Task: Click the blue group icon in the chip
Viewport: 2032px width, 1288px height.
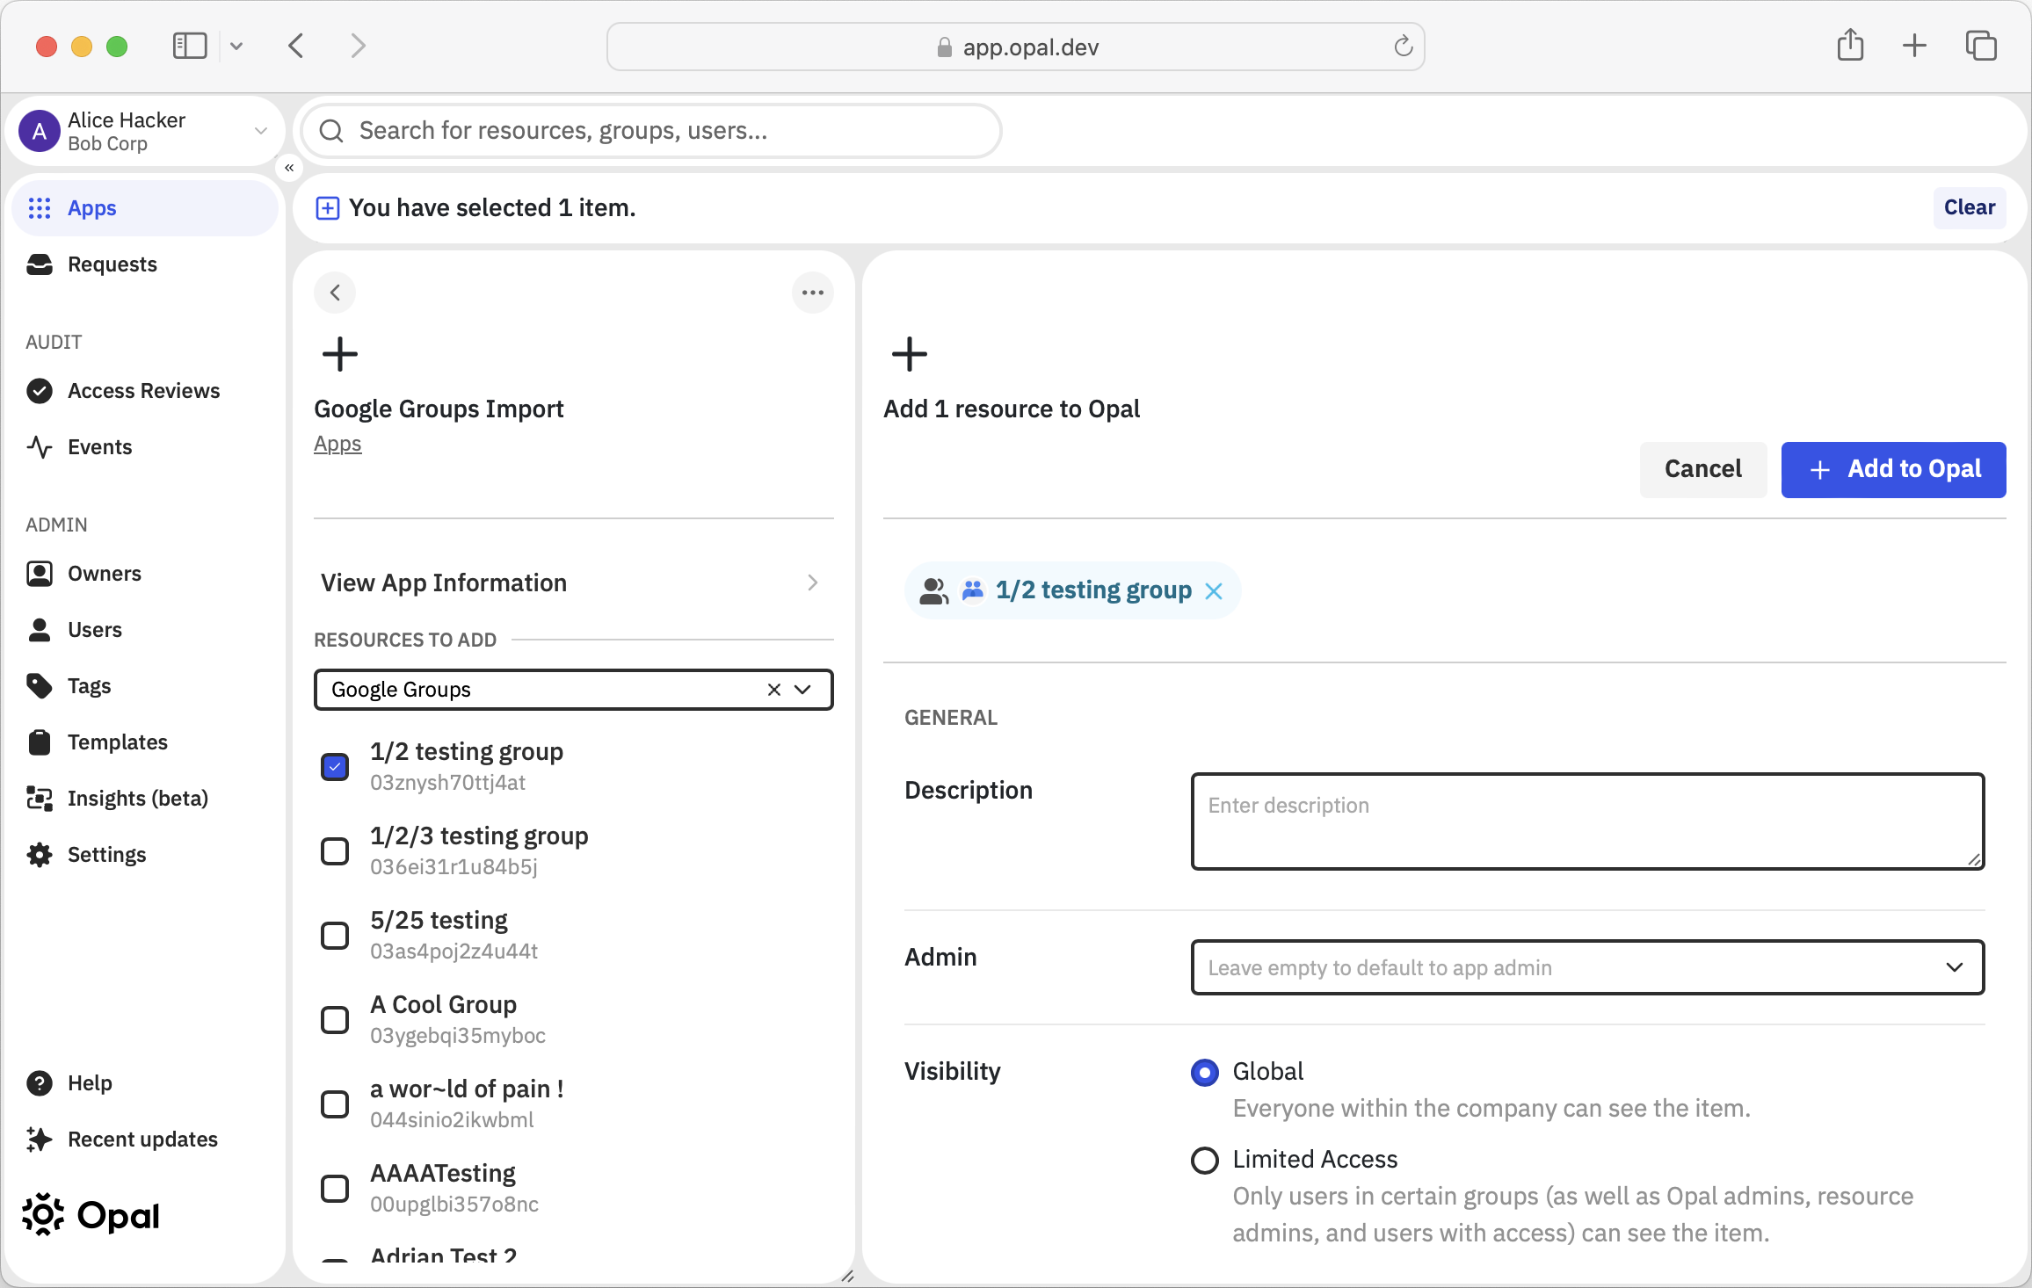Action: [973, 590]
